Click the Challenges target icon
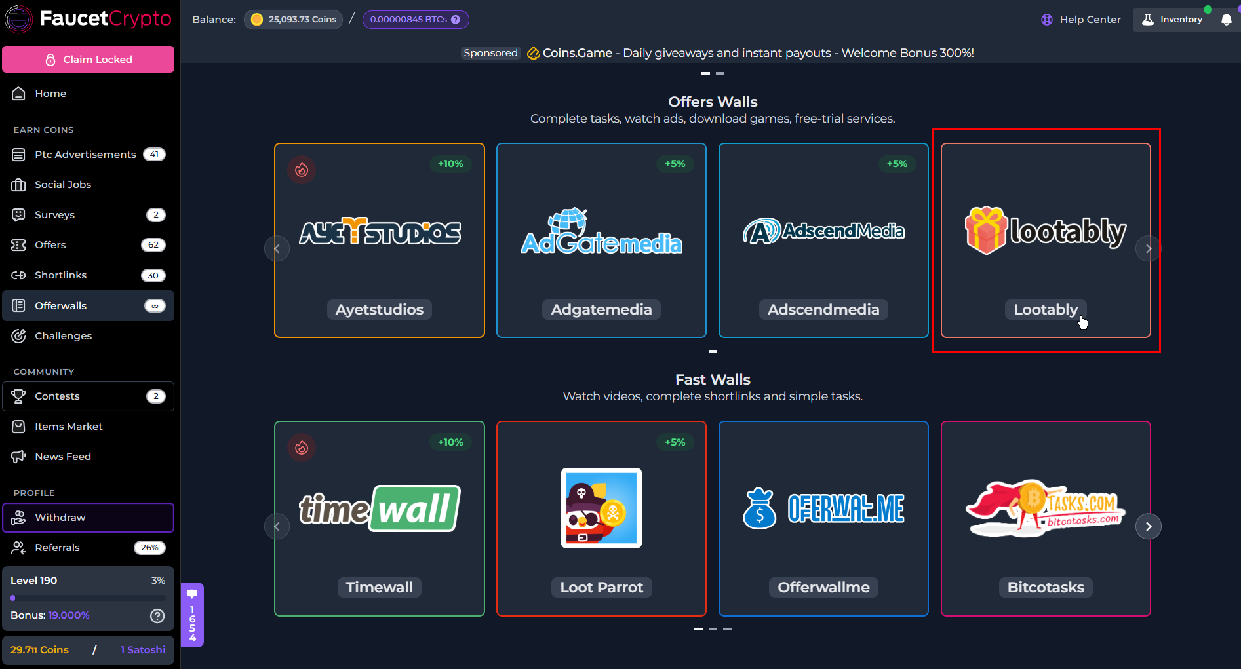The image size is (1241, 669). pyautogui.click(x=18, y=336)
